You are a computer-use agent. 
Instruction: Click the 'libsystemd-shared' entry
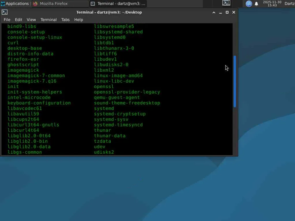pyautogui.click(x=118, y=32)
